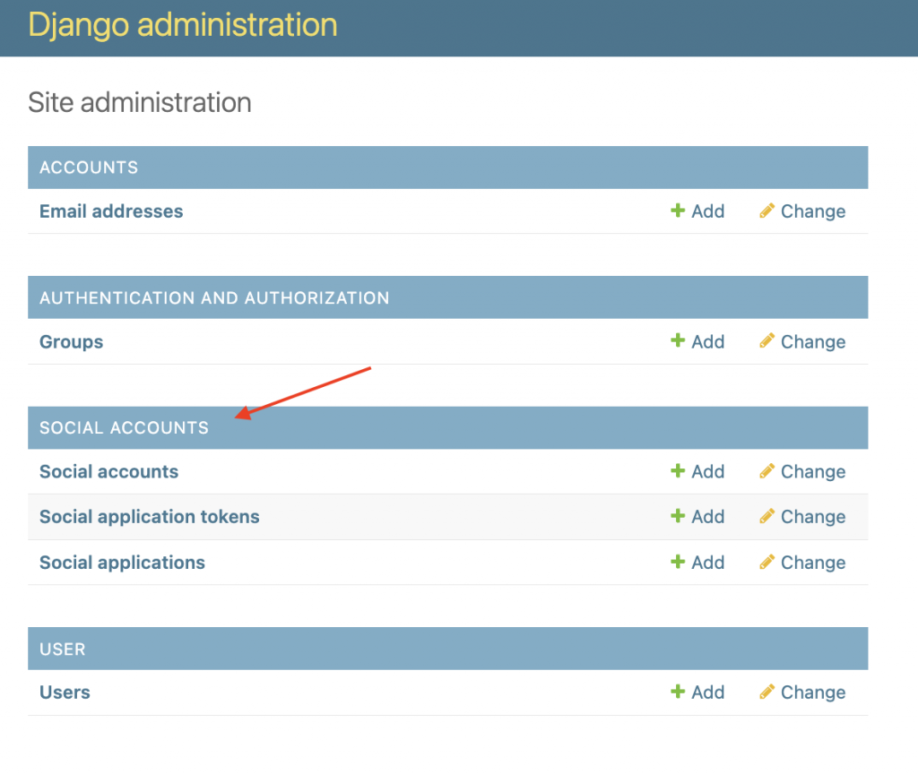
Task: Click the pencil icon in the Social accounts row
Action: coord(767,471)
